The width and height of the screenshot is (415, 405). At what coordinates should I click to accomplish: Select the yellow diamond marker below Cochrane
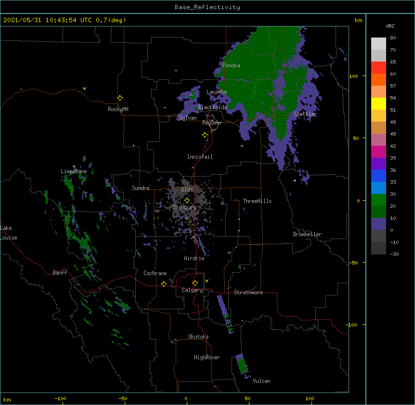click(164, 284)
